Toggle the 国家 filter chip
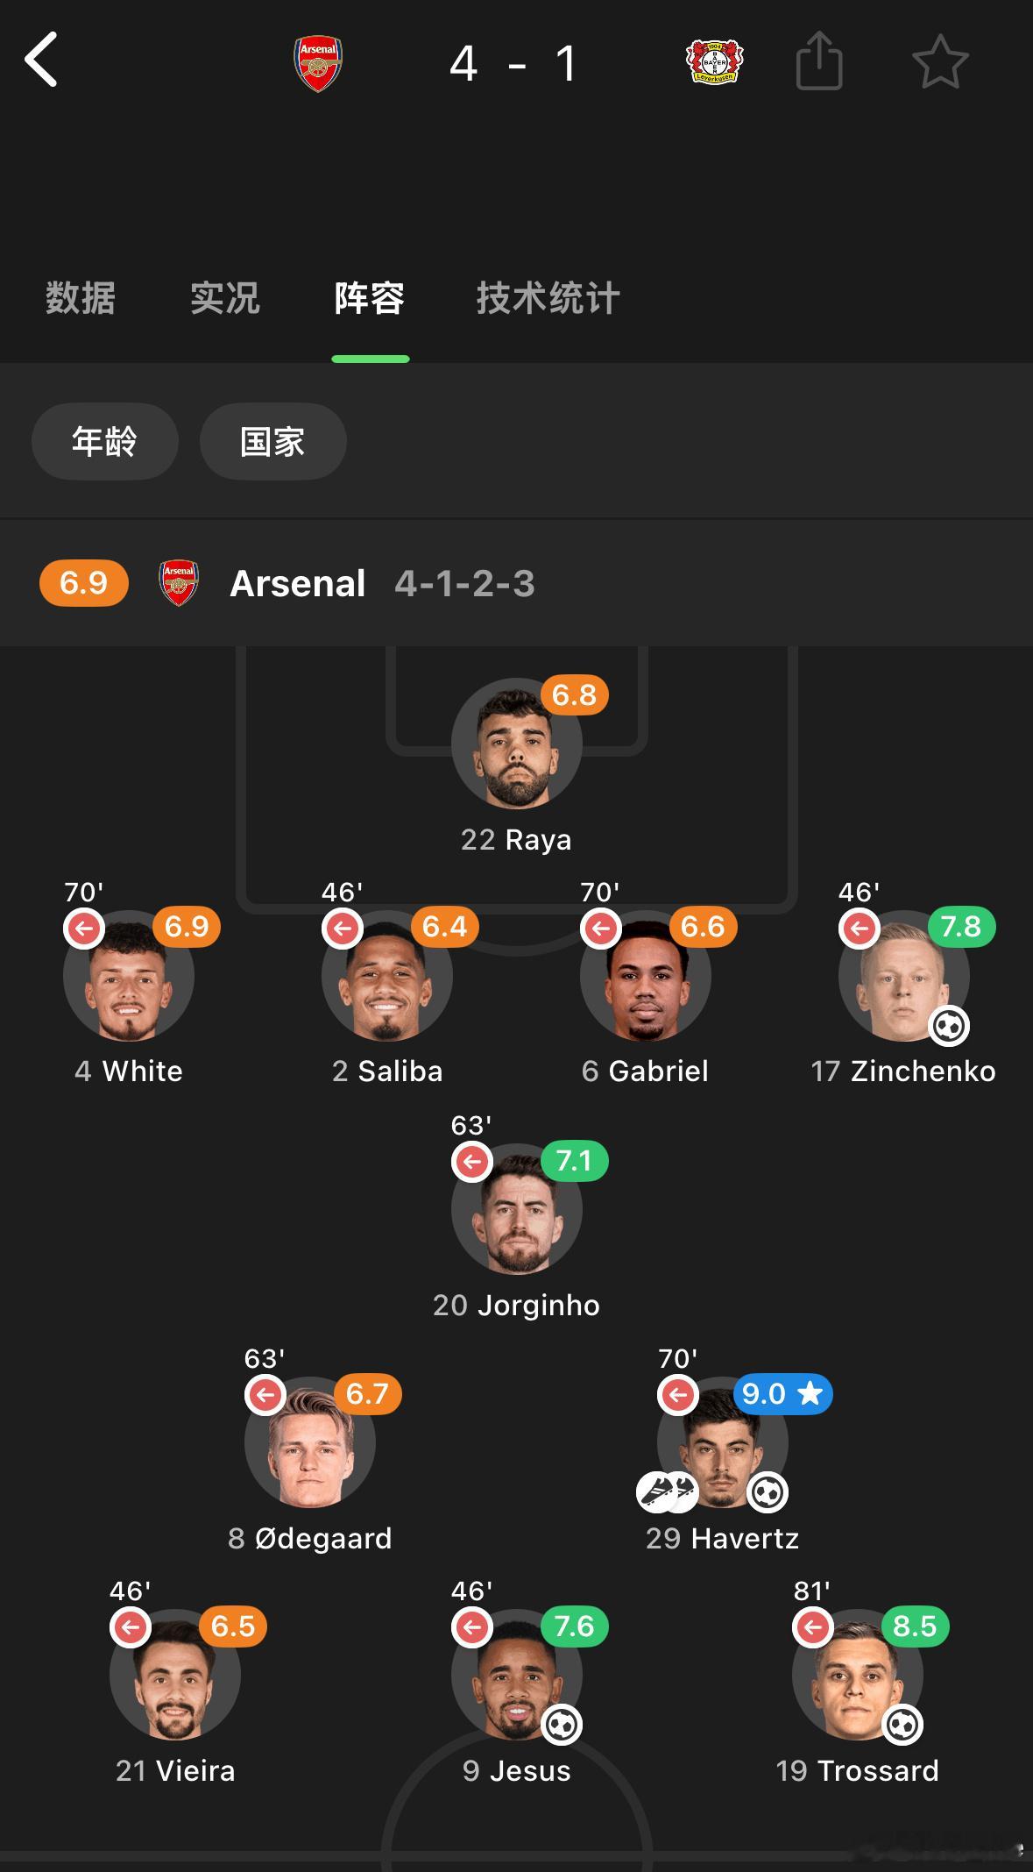The width and height of the screenshot is (1033, 1872). [x=273, y=441]
